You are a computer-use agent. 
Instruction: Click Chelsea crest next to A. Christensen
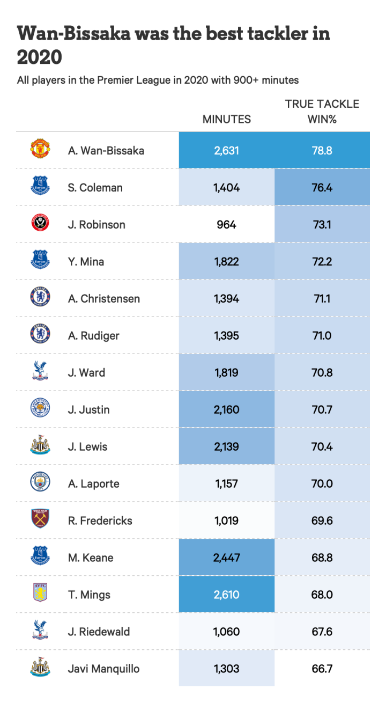pos(40,298)
